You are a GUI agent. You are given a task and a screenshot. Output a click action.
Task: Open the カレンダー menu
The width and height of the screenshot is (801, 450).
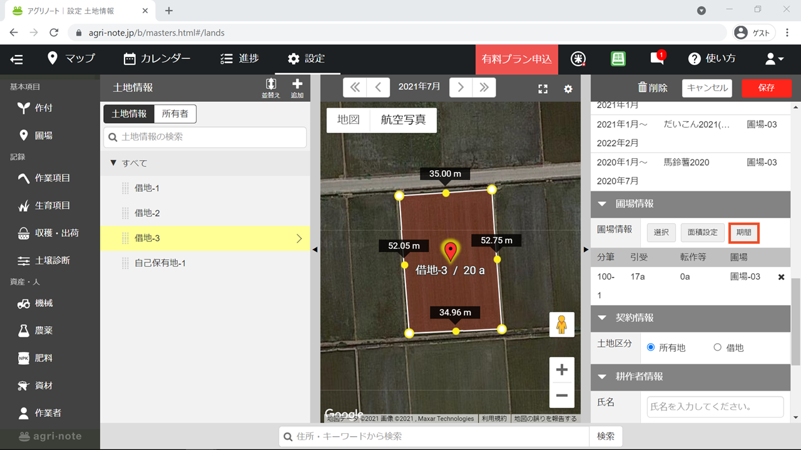[x=157, y=58]
